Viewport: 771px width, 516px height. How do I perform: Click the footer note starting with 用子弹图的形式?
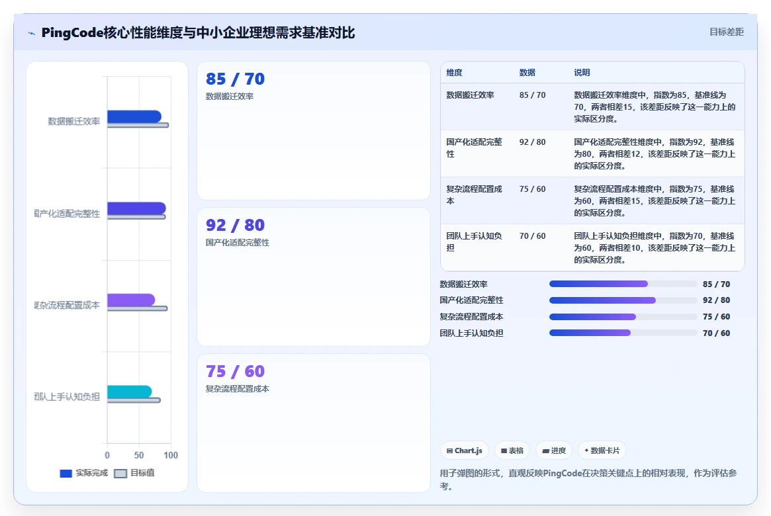click(588, 480)
